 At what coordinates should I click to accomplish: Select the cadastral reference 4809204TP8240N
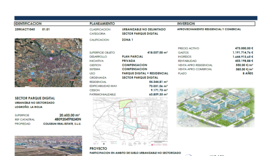[x=68, y=119]
